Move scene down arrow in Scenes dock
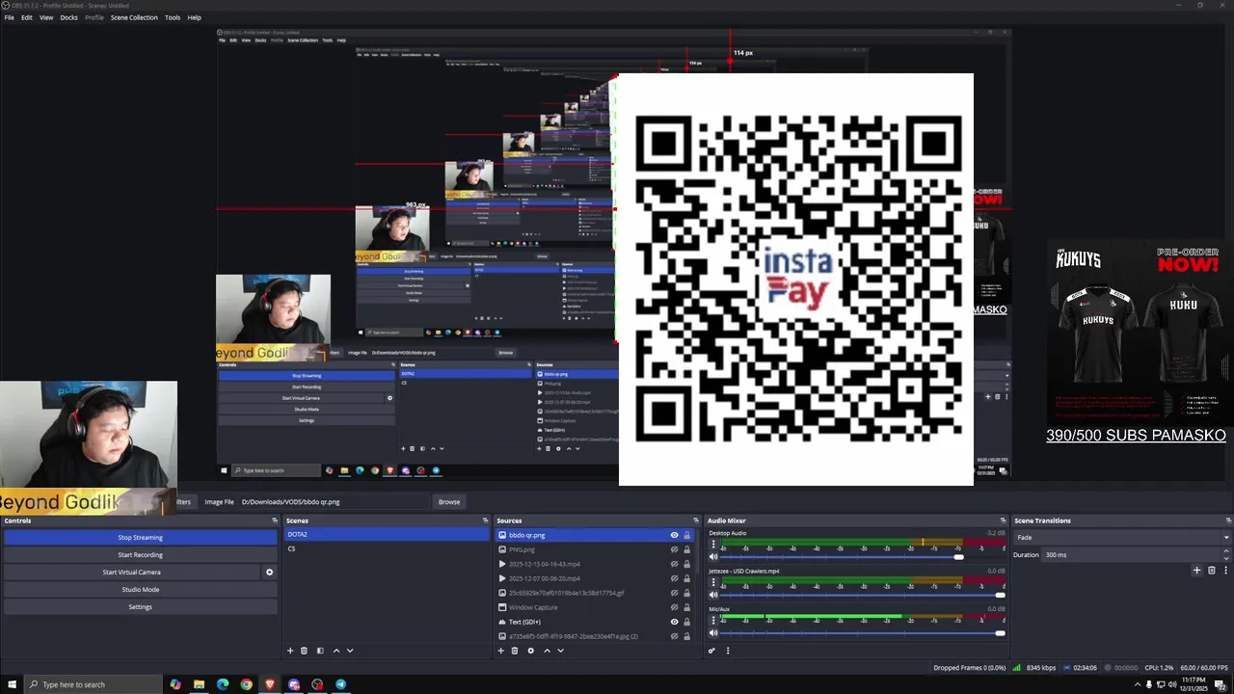Screen dimensions: 1234x694 [x=350, y=651]
